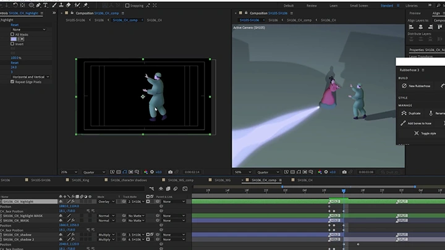
Task: Select the Roto Brush tool
Action: (77, 5)
